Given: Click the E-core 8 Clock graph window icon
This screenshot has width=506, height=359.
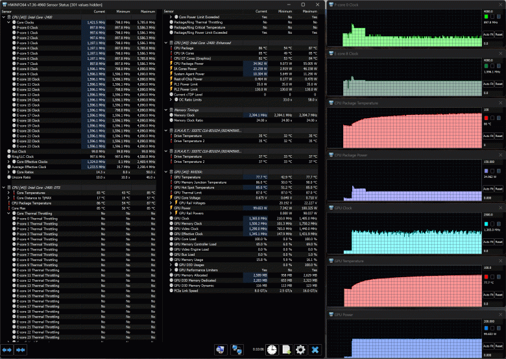Looking at the screenshot, I should tap(331, 54).
